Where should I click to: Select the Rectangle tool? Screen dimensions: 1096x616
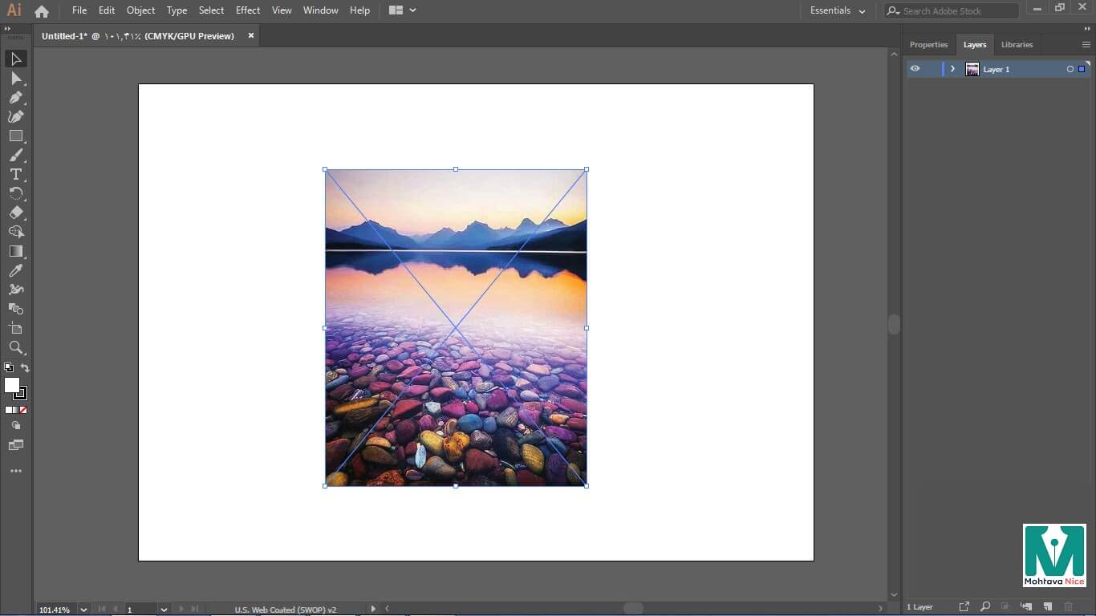click(16, 136)
